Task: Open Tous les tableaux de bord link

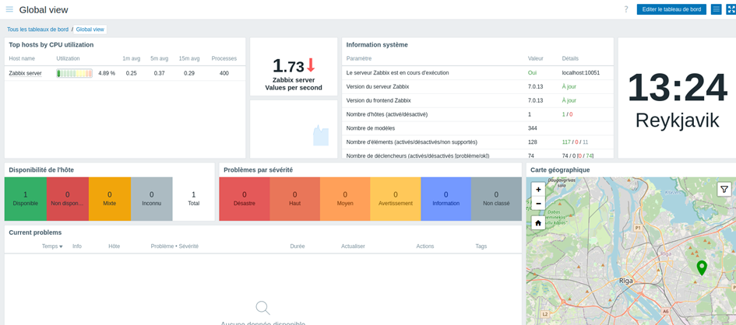Action: pos(37,30)
